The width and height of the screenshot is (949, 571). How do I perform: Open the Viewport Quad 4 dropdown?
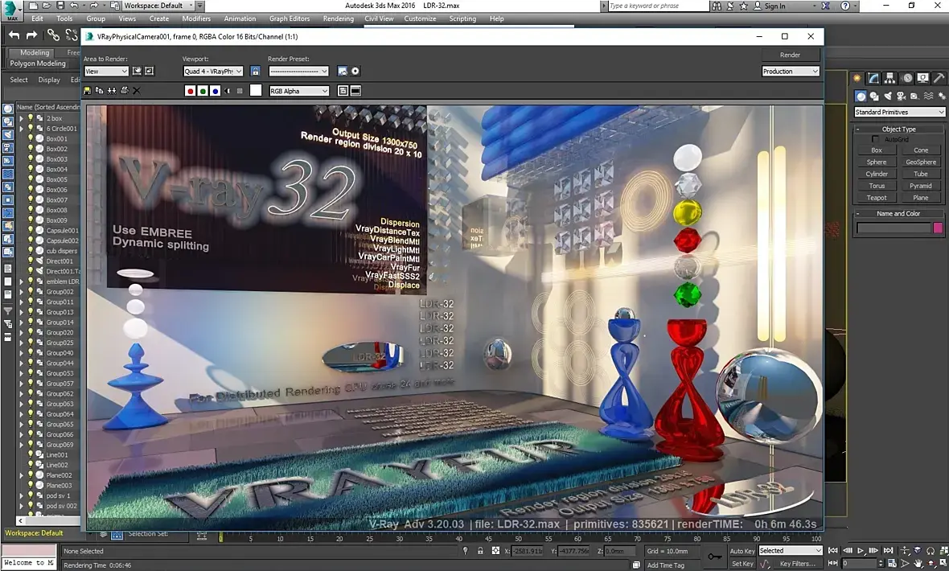(x=213, y=72)
